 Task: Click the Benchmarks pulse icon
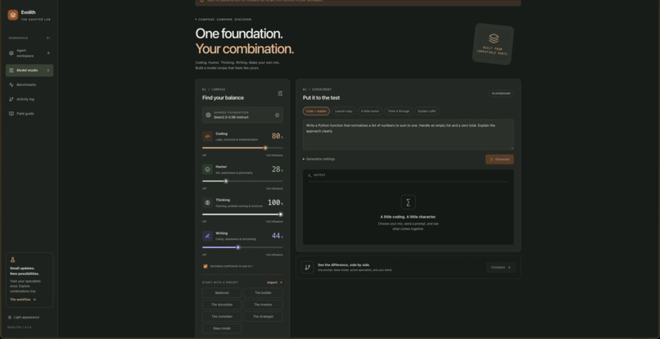11,84
